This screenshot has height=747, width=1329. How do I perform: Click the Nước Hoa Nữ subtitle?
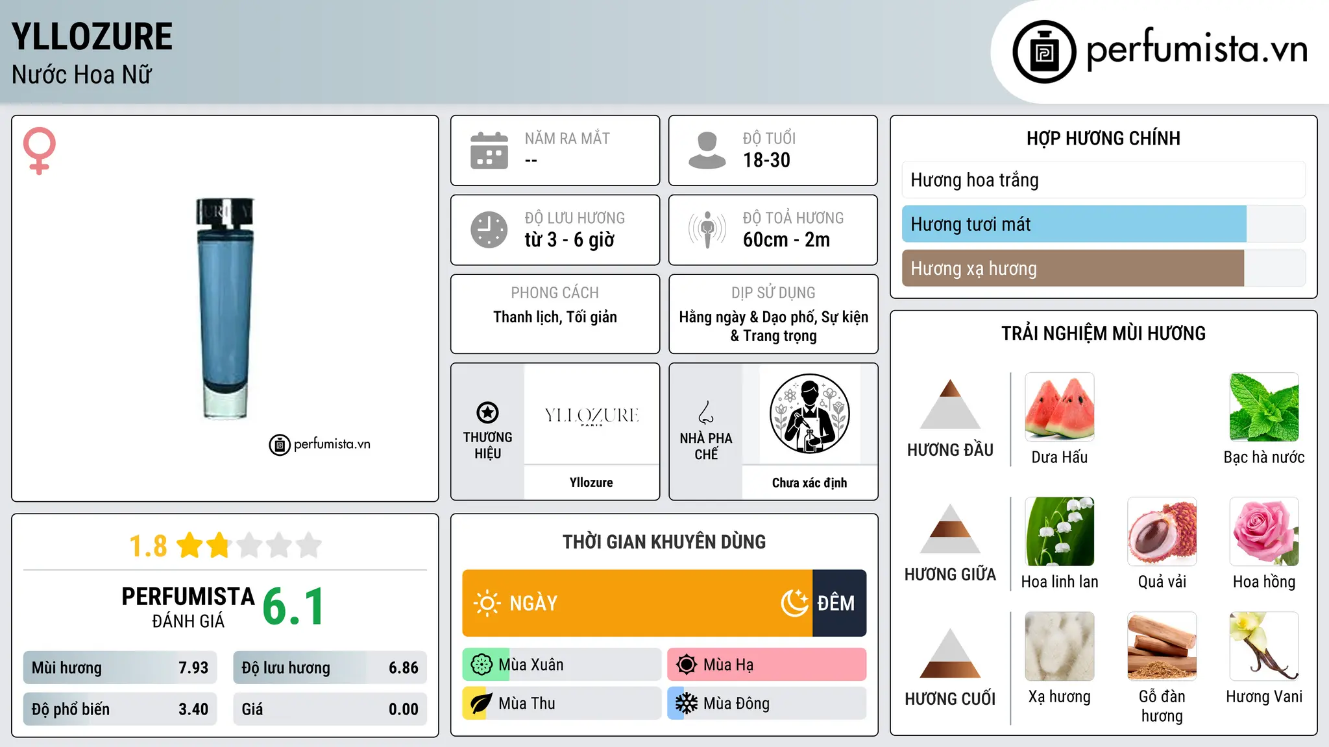pos(82,75)
